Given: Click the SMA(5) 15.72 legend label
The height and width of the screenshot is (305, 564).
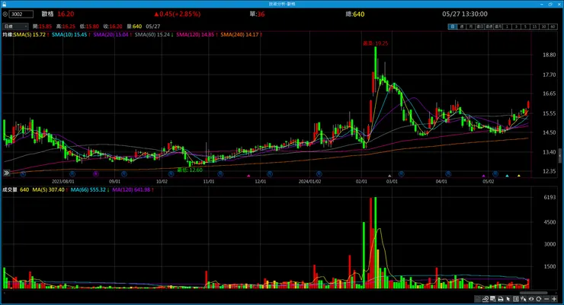Looking at the screenshot, I should click(30, 35).
